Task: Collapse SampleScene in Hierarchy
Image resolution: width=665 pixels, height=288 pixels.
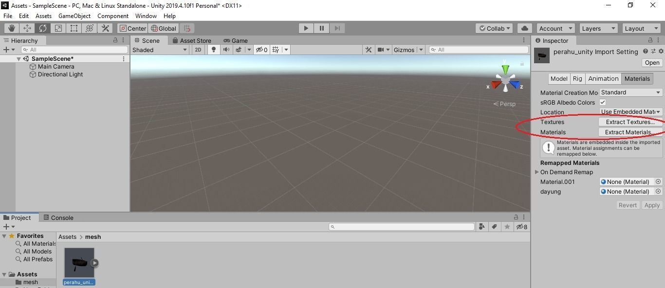Action: (18, 59)
